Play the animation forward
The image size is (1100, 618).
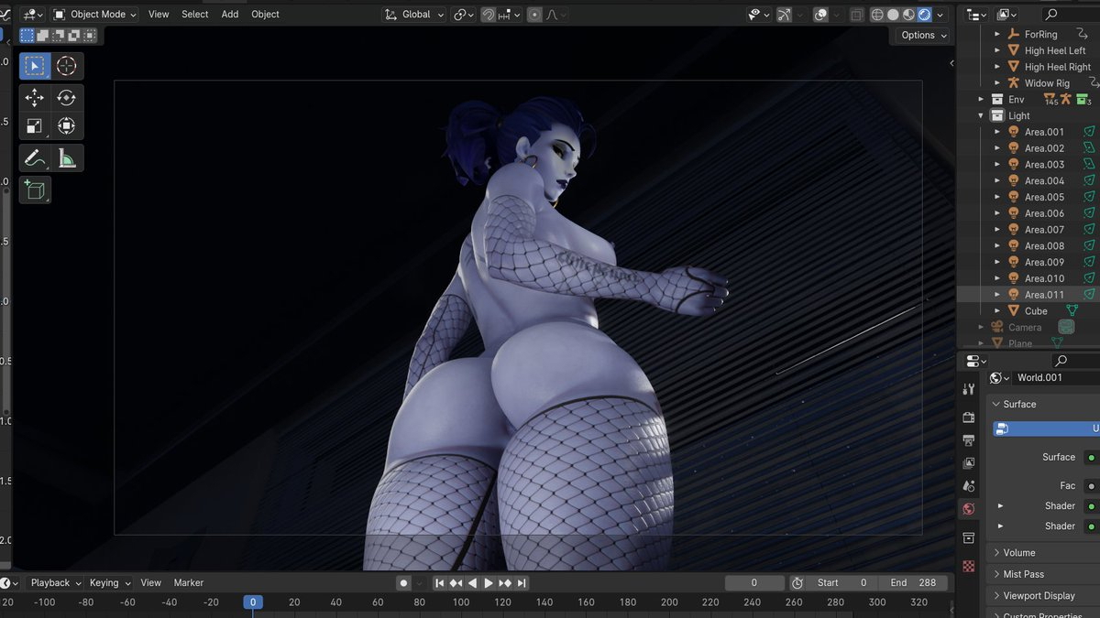tap(489, 583)
